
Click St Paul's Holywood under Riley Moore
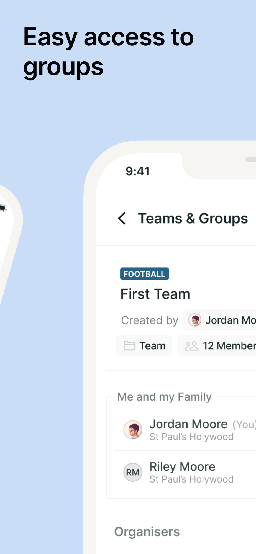(x=191, y=479)
